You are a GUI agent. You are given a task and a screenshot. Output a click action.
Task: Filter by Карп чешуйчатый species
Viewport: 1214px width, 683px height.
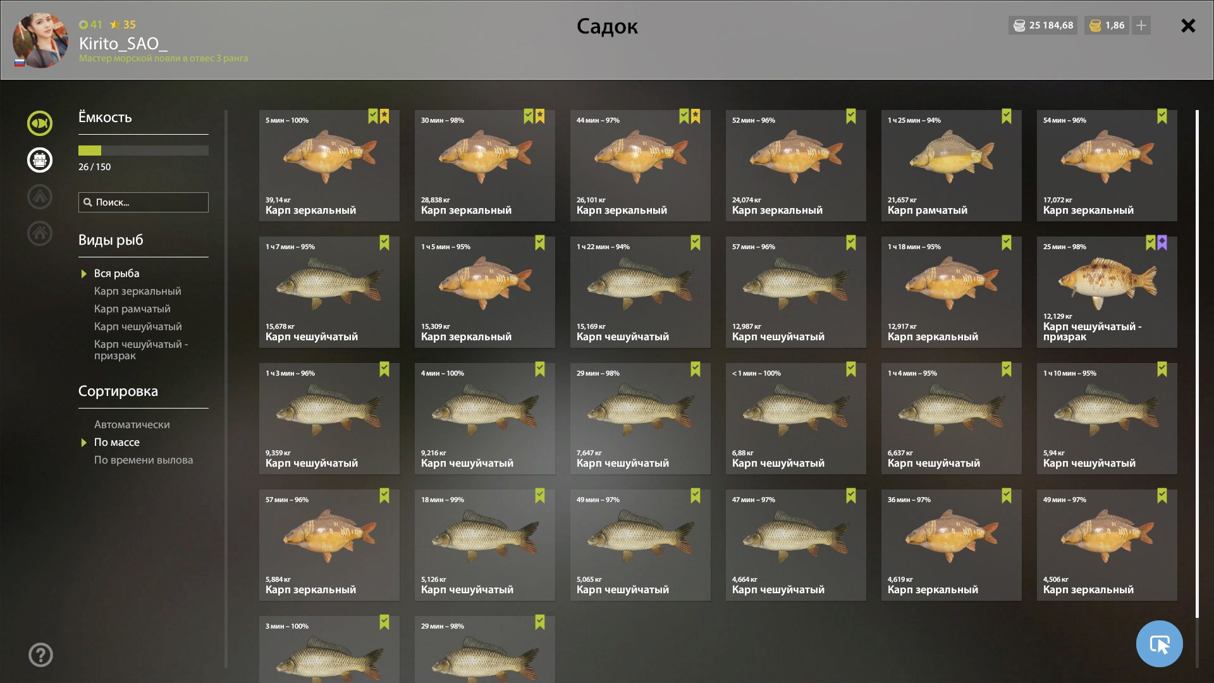(x=138, y=326)
